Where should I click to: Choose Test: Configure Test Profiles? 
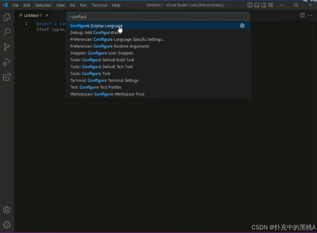coord(158,87)
